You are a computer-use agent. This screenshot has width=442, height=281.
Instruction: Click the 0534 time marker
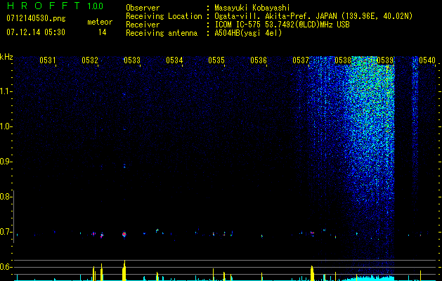click(174, 60)
